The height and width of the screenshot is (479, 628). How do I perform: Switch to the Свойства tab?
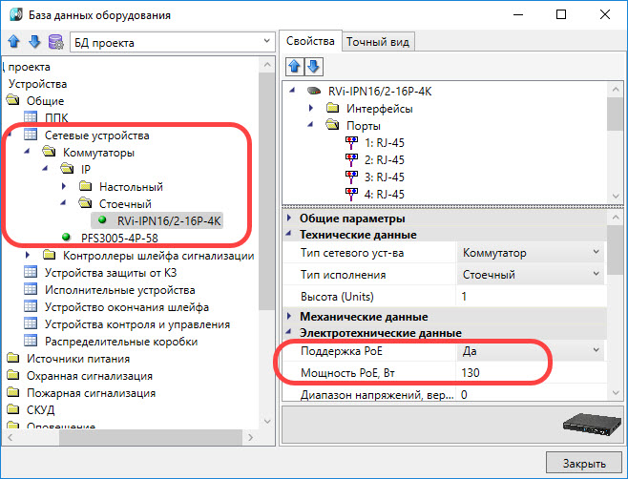click(x=310, y=41)
